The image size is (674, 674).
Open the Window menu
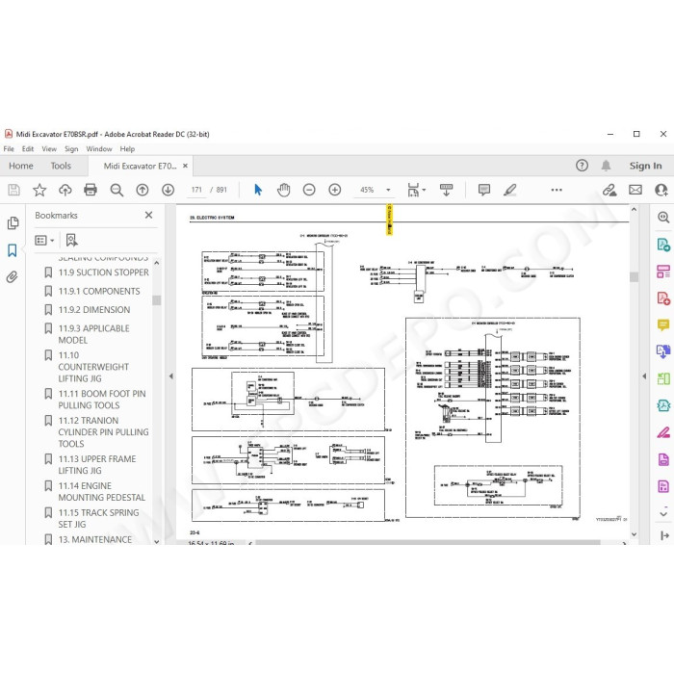(x=99, y=148)
